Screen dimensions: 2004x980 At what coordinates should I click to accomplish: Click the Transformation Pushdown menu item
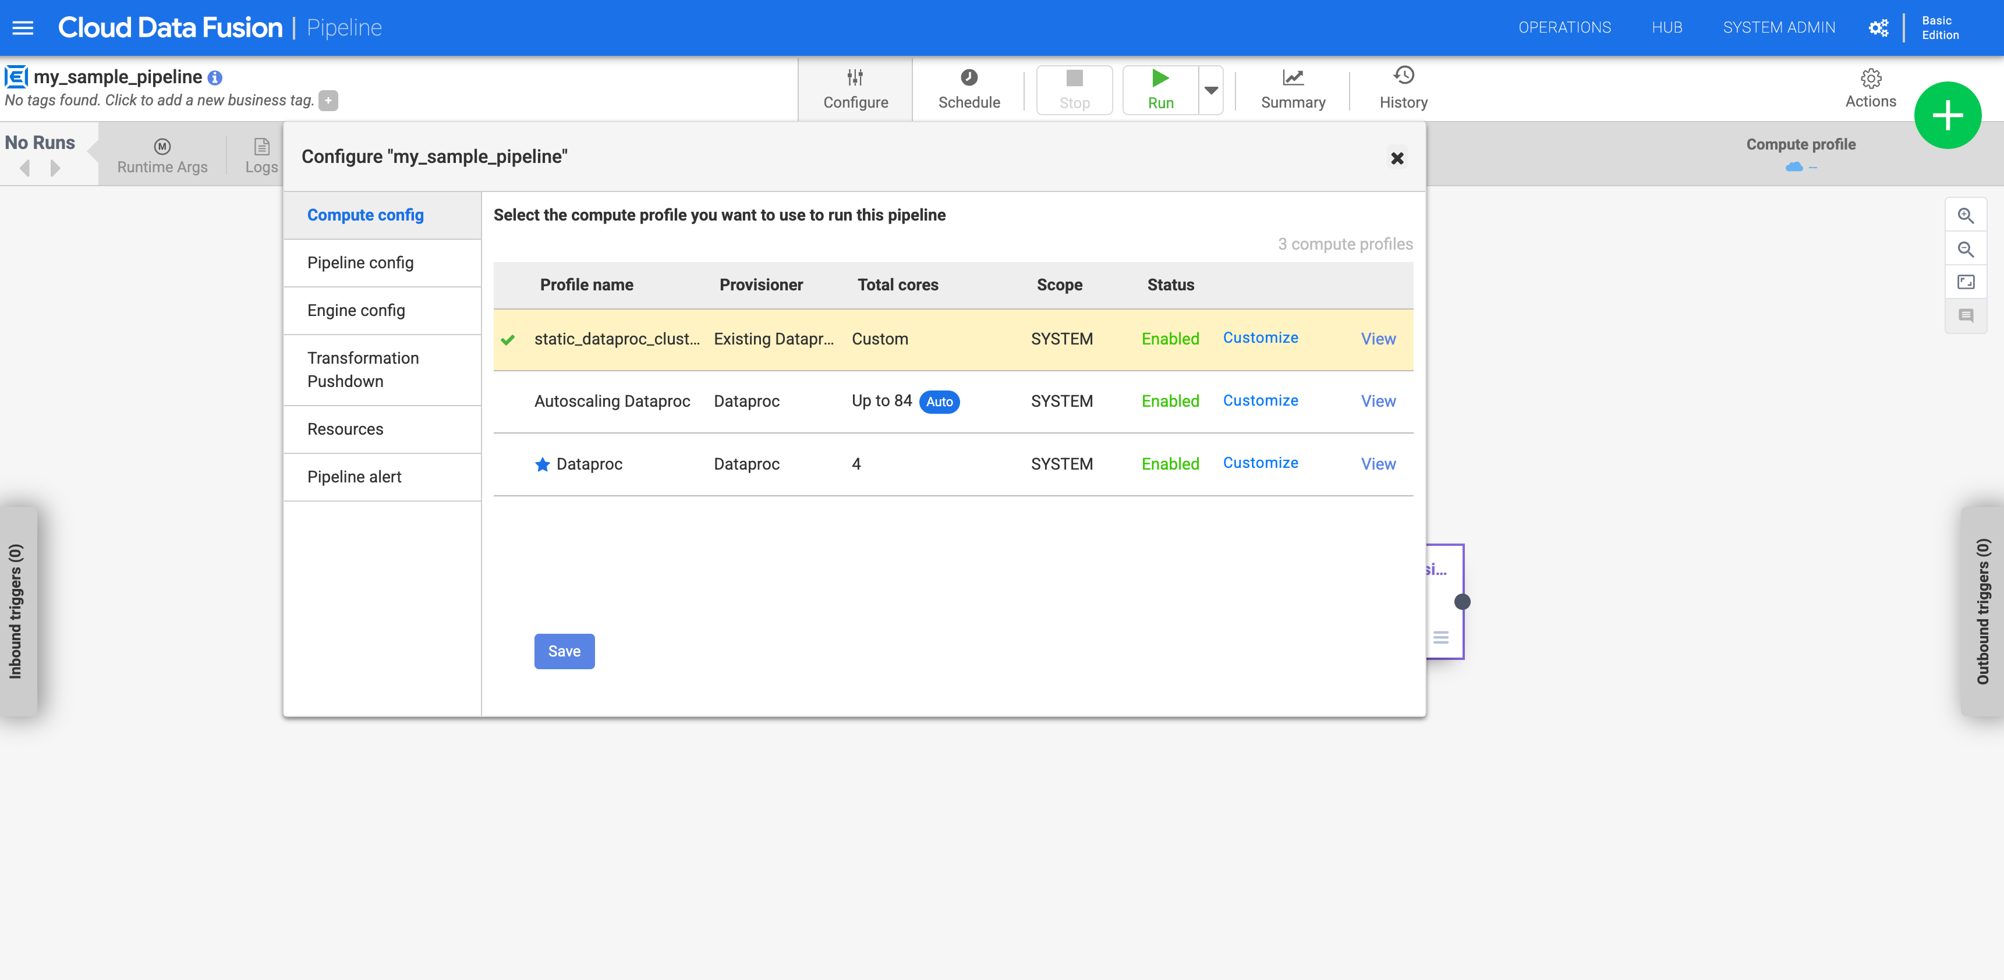362,370
